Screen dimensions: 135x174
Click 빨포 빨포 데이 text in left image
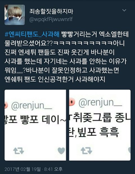coord(35,120)
